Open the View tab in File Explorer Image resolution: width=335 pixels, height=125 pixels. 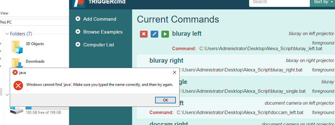[x=4, y=13]
